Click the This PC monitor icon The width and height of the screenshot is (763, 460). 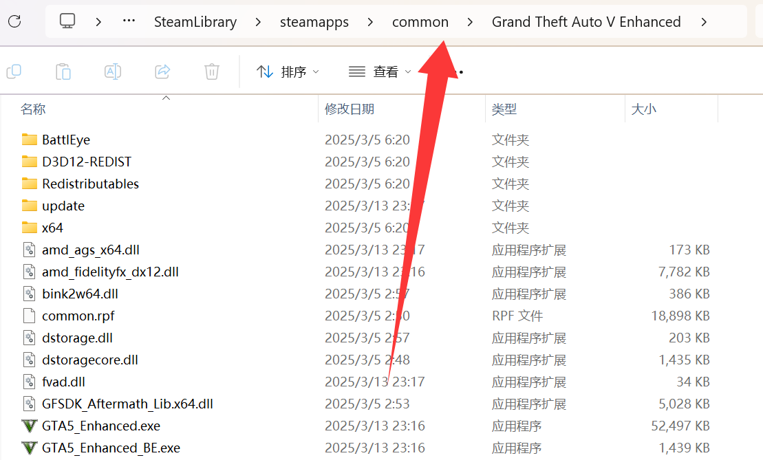[67, 21]
